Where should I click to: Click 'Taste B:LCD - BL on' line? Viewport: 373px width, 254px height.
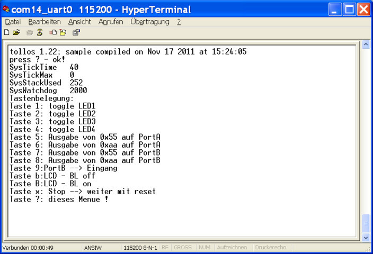coord(50,184)
